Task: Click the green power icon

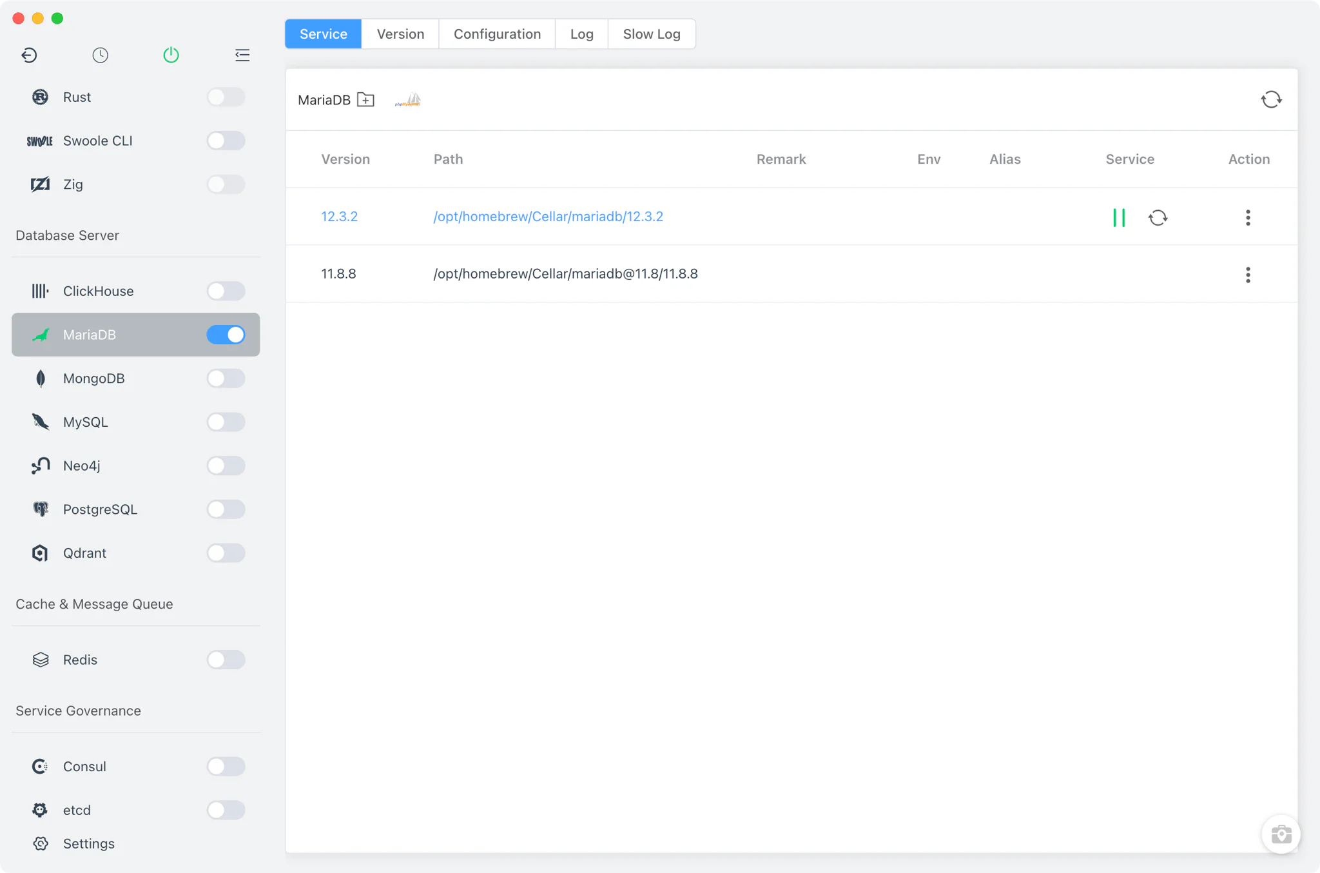Action: tap(171, 55)
